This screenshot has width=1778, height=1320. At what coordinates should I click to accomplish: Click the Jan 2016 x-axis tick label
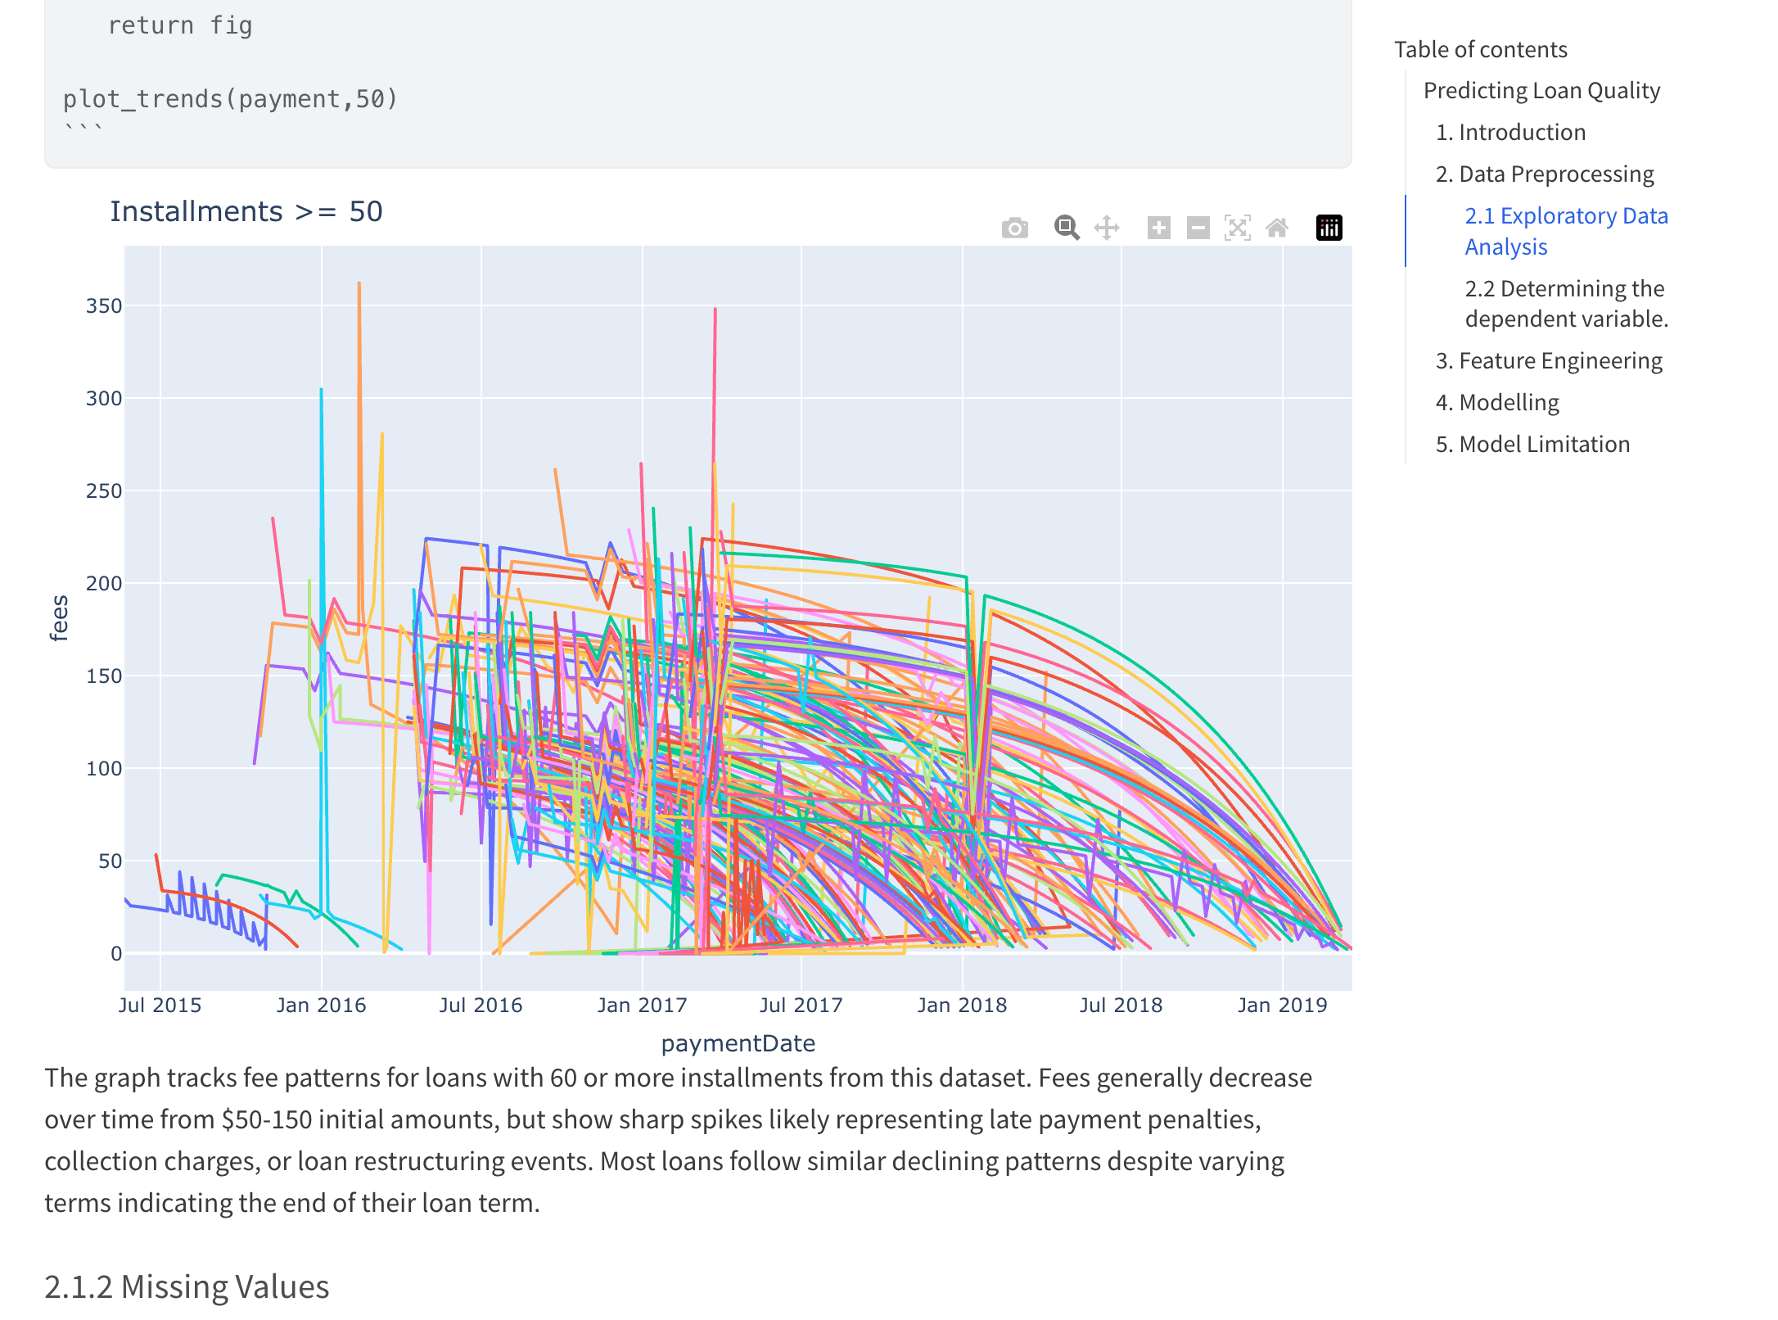coord(321,1006)
